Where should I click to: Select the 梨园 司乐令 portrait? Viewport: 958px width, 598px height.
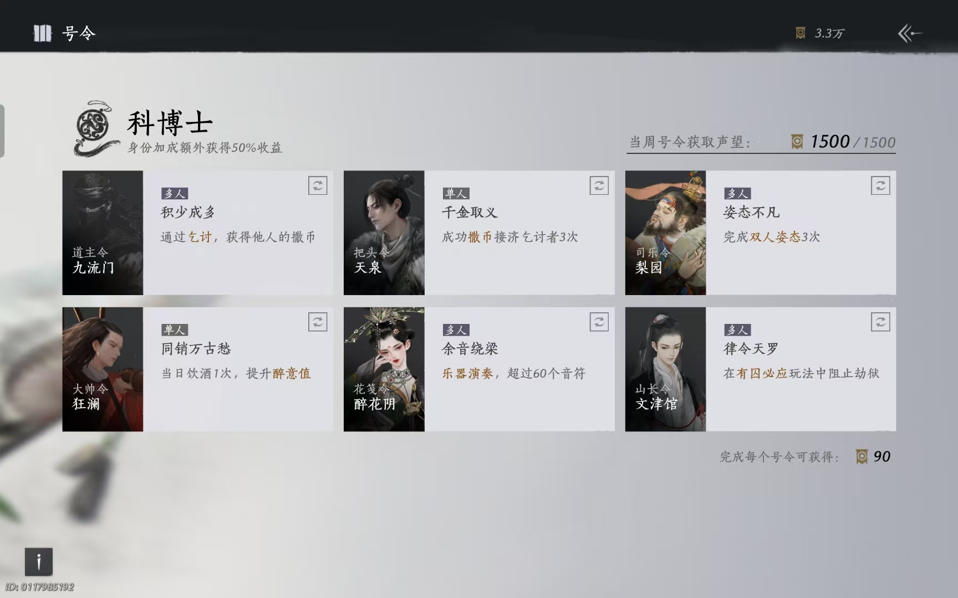(x=665, y=233)
